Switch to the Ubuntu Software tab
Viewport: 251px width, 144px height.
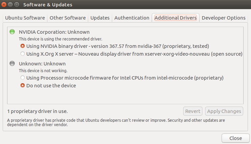pos(25,18)
